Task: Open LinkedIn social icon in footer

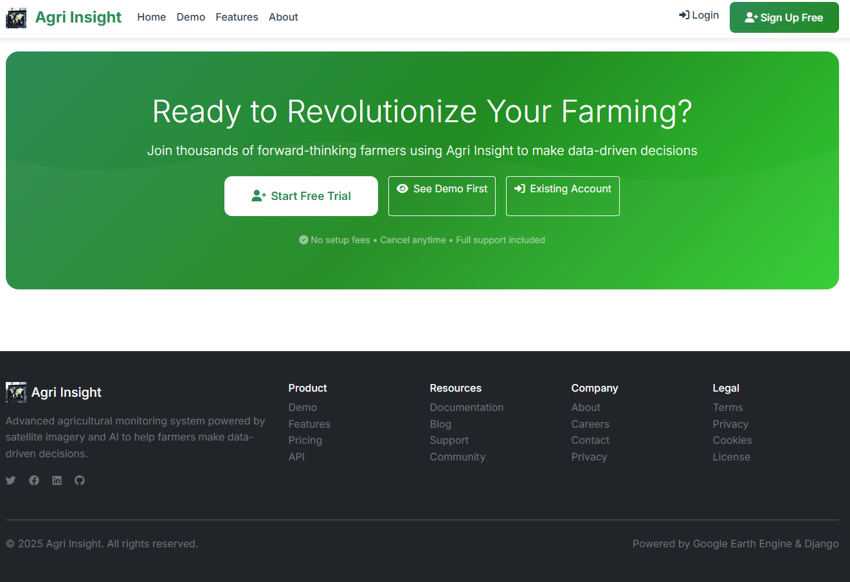Action: point(57,480)
